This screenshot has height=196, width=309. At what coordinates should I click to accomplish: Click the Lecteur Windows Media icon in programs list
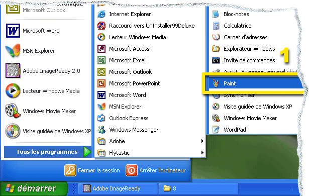click(x=101, y=37)
